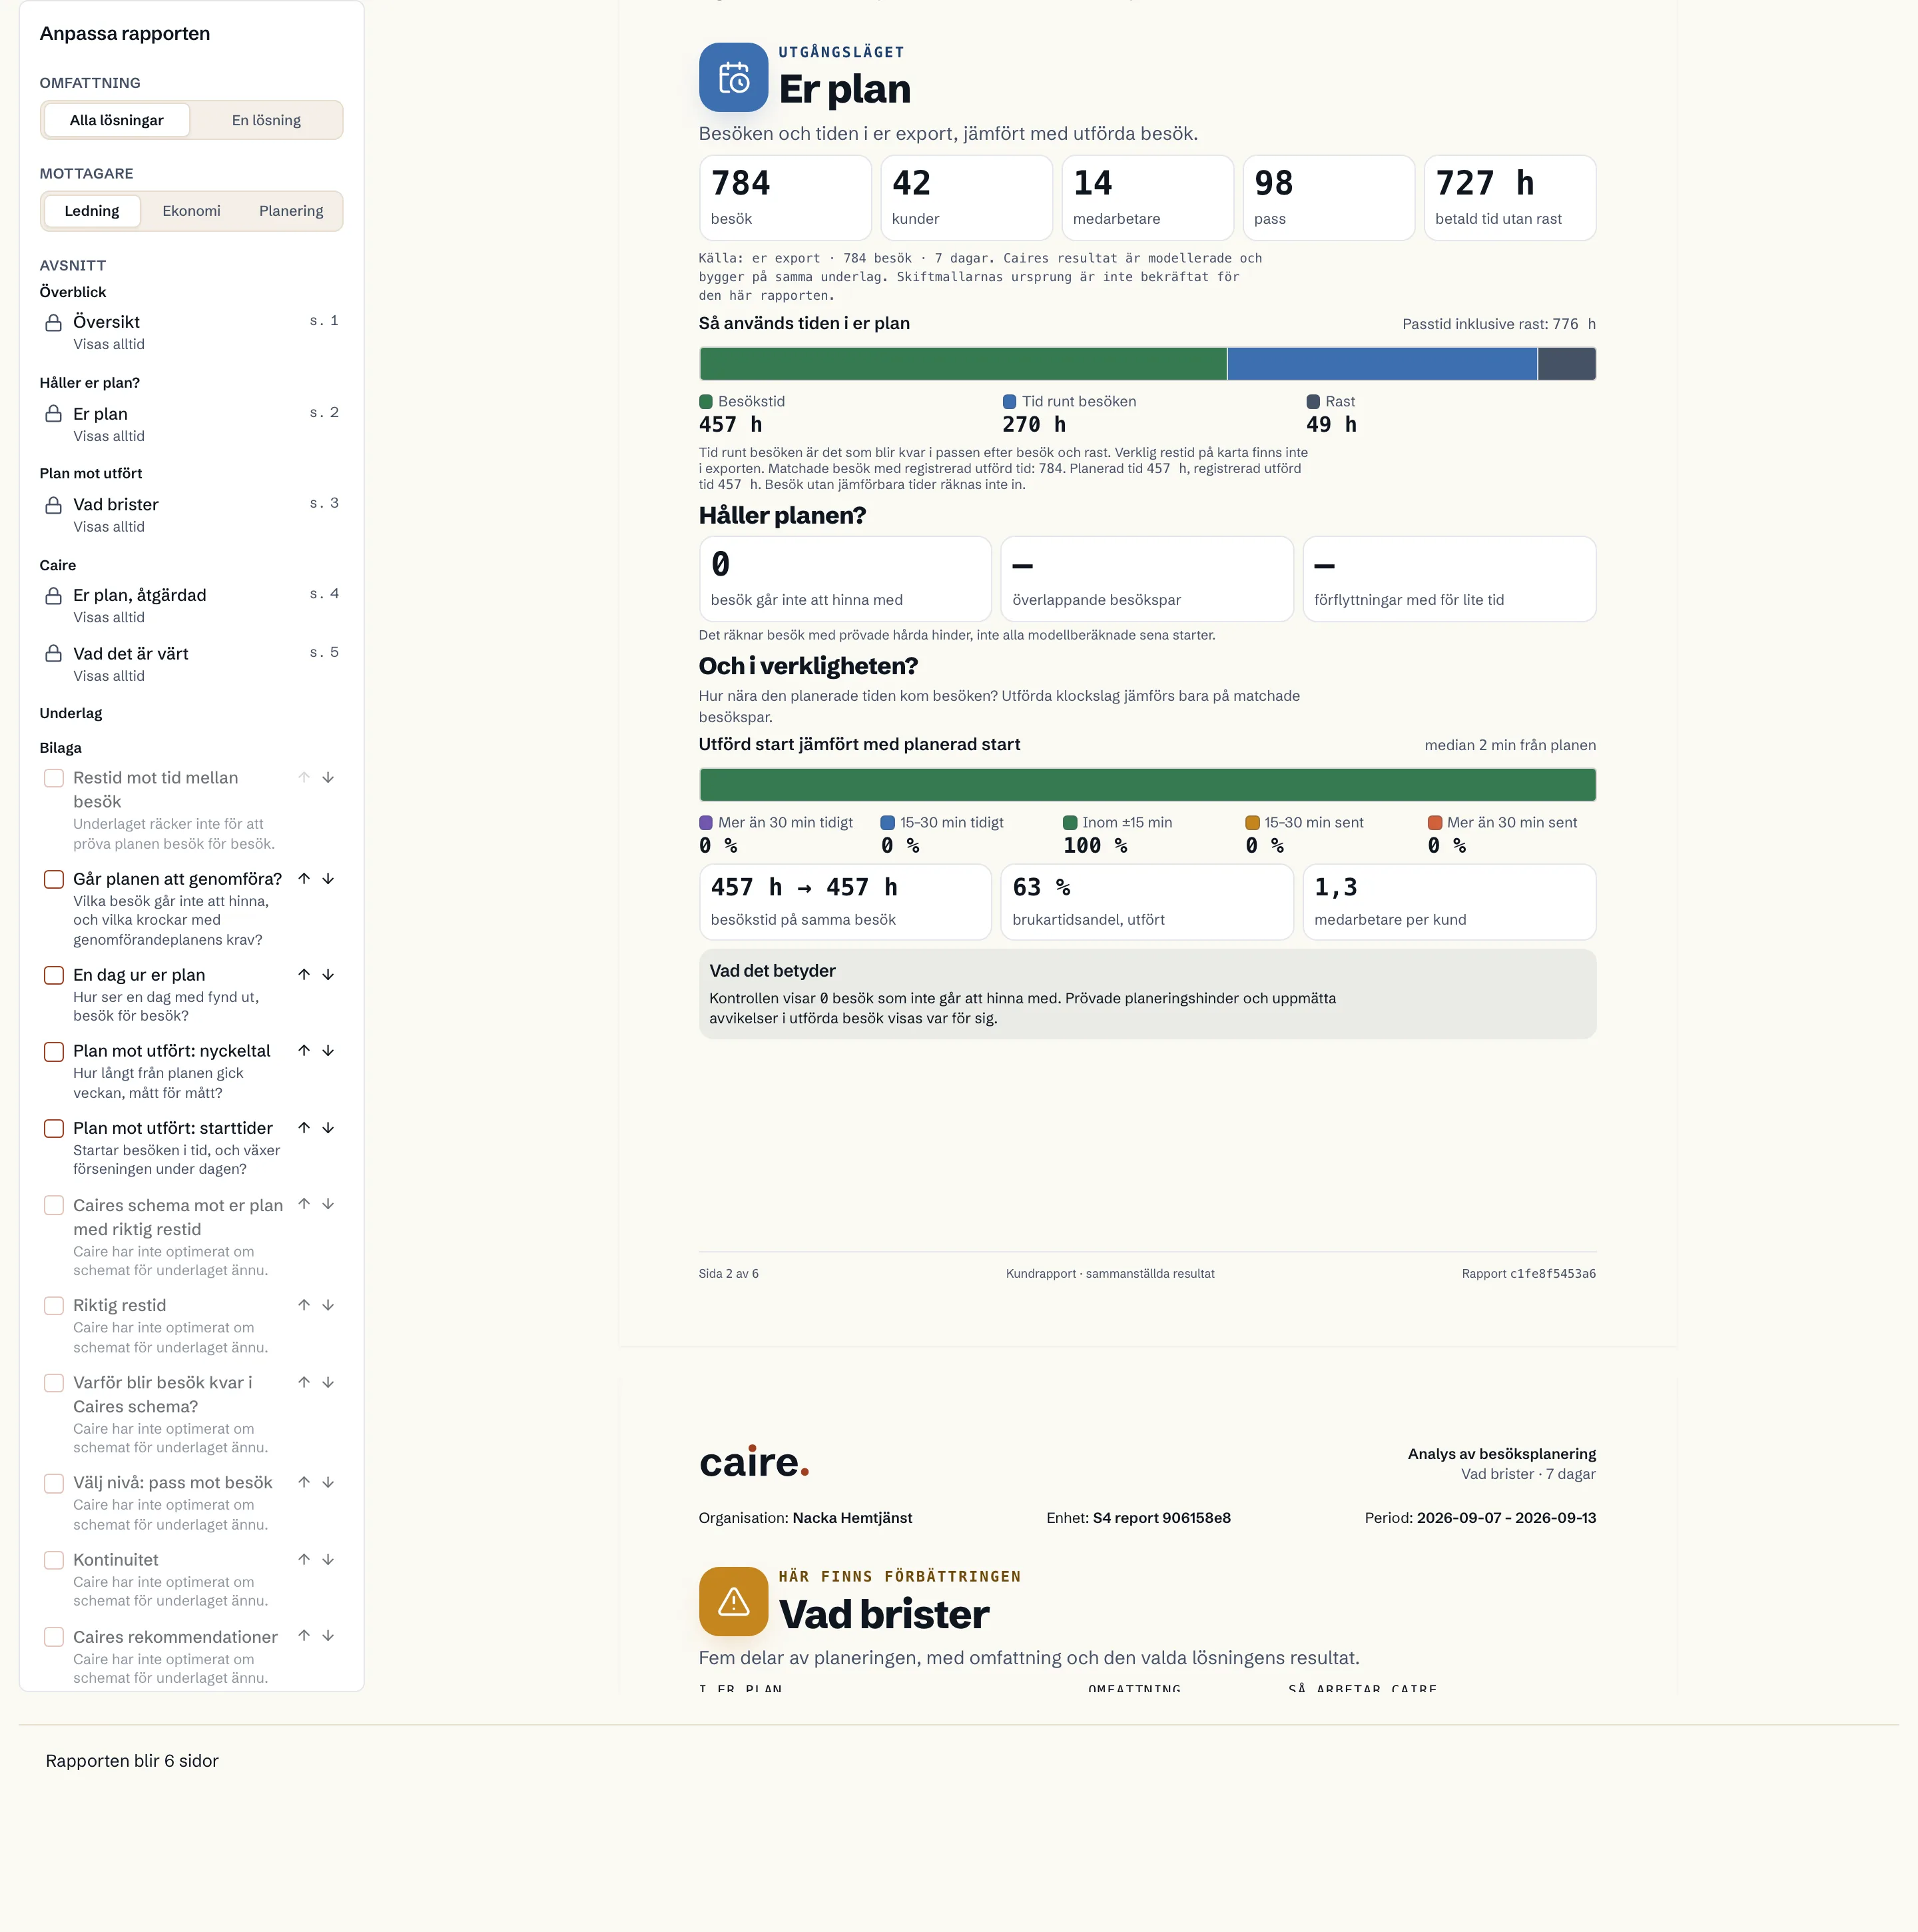Toggle the Cairez rekommendationer checkbox
This screenshot has width=1918, height=1932.
pos(54,1637)
